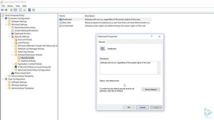Collapse the Security Settings node
The image size is (214, 120).
coord(9,37)
